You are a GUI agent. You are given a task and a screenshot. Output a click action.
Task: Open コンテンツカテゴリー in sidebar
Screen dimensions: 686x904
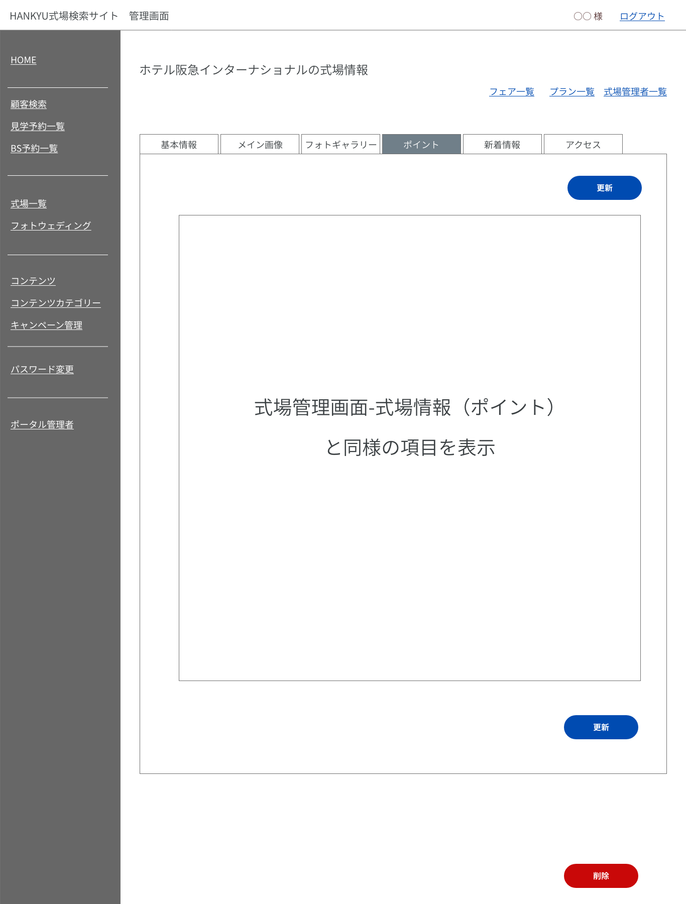coord(56,303)
